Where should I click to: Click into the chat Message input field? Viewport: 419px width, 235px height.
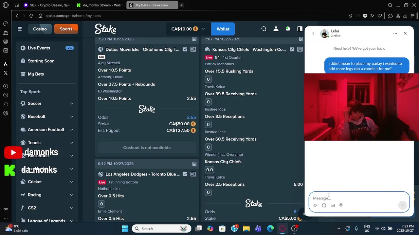(x=359, y=198)
